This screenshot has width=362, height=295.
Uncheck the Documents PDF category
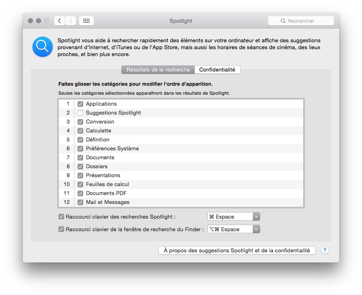[80, 193]
